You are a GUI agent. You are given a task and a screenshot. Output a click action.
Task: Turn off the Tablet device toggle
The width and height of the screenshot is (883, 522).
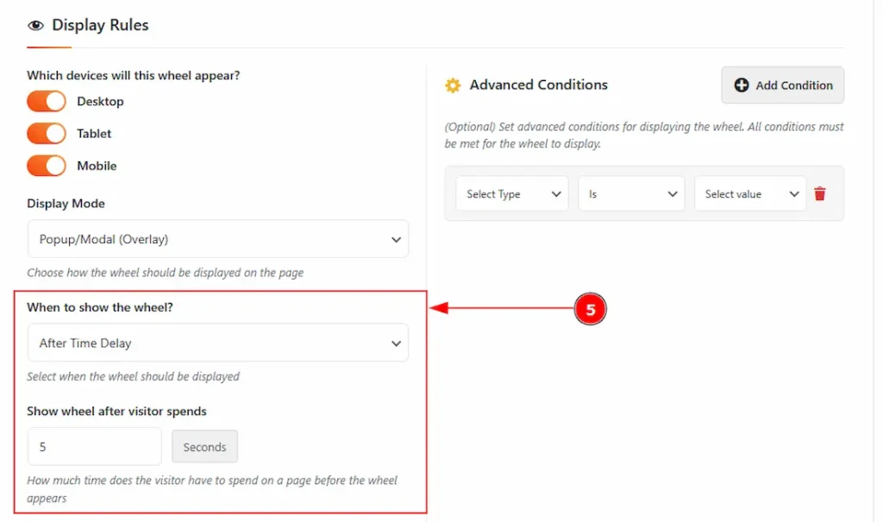47,134
